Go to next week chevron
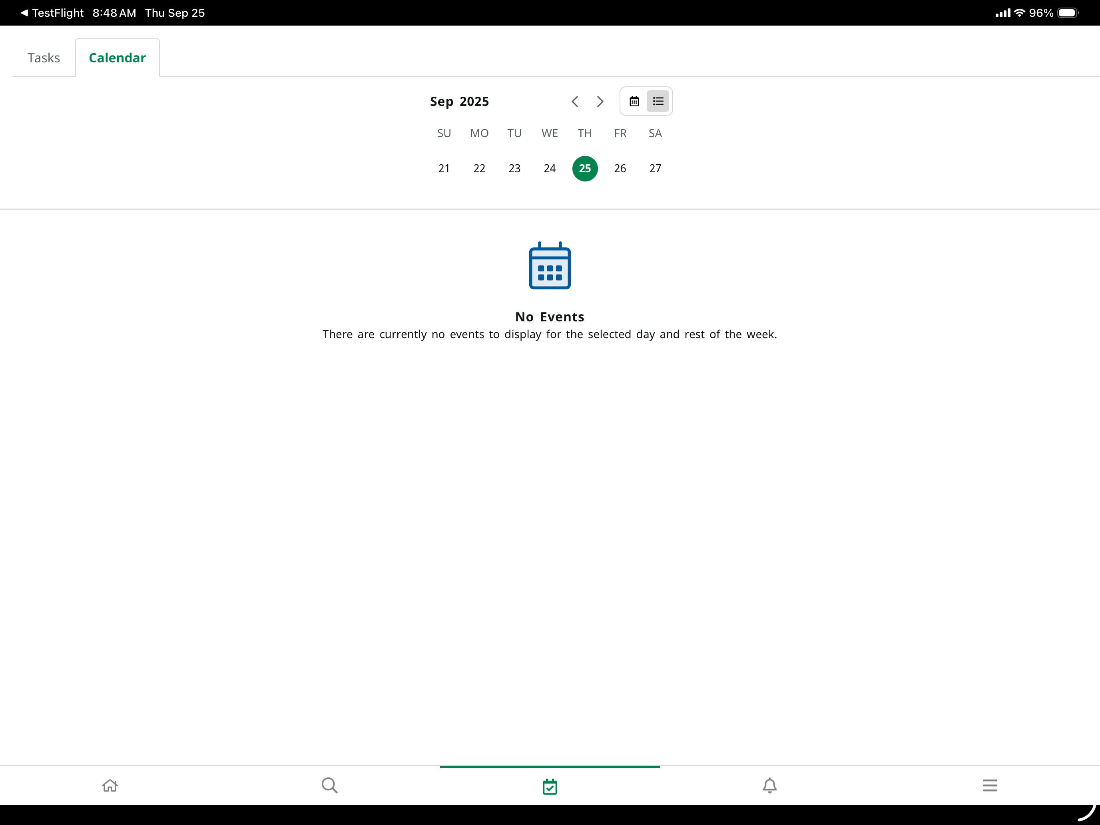The image size is (1100, 825). click(600, 102)
